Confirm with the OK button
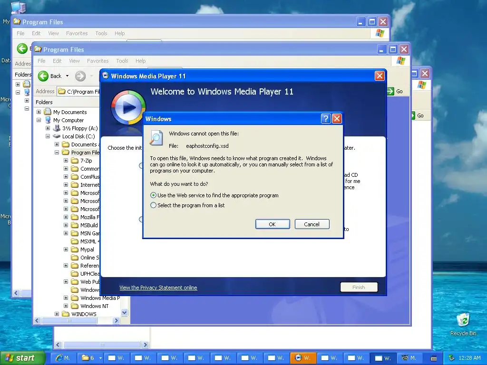 point(273,224)
